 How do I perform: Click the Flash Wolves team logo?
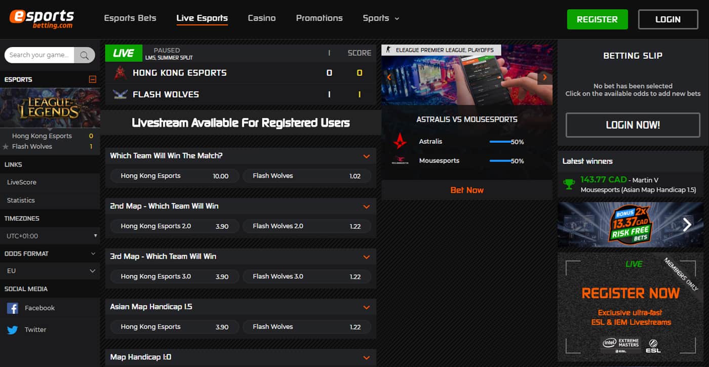(121, 94)
